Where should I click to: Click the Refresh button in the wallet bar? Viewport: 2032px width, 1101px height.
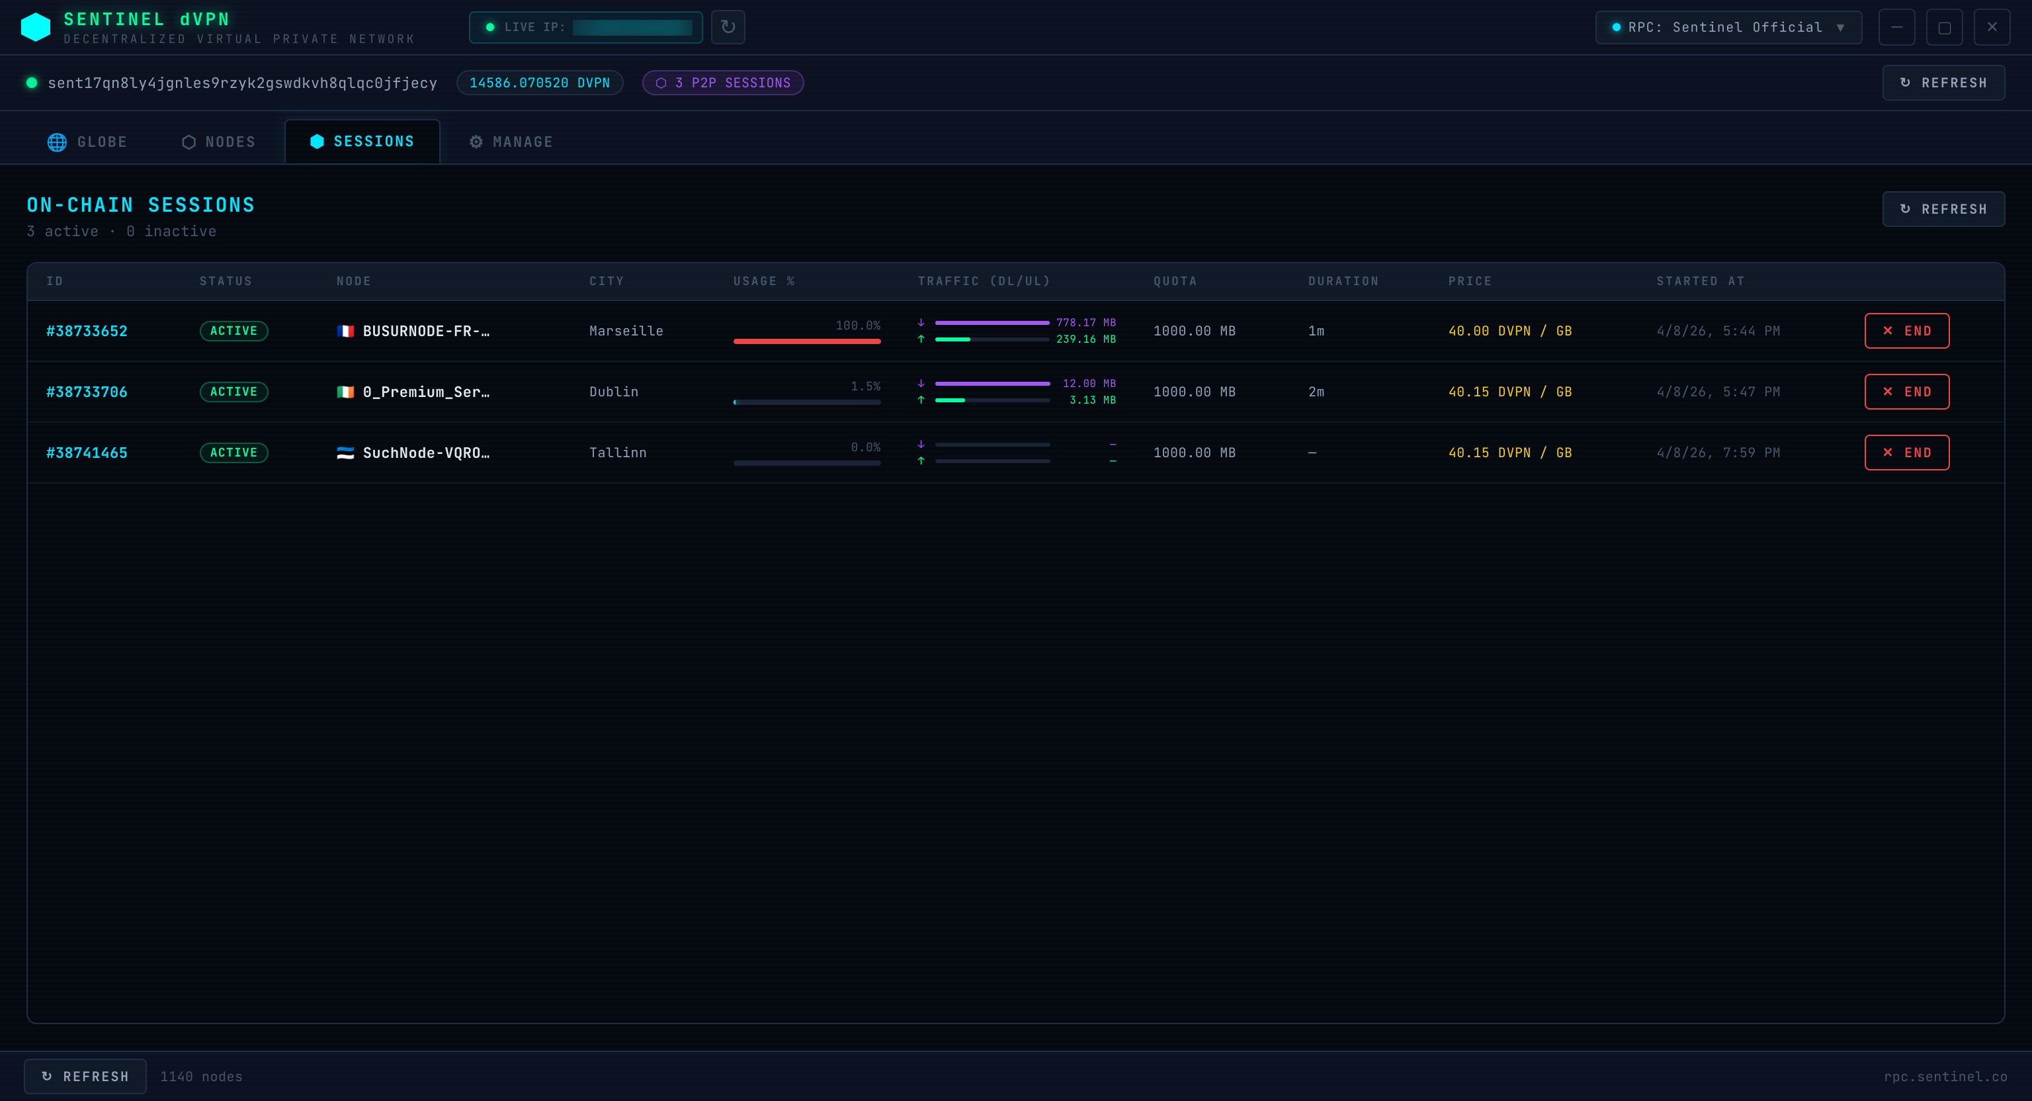1943,83
